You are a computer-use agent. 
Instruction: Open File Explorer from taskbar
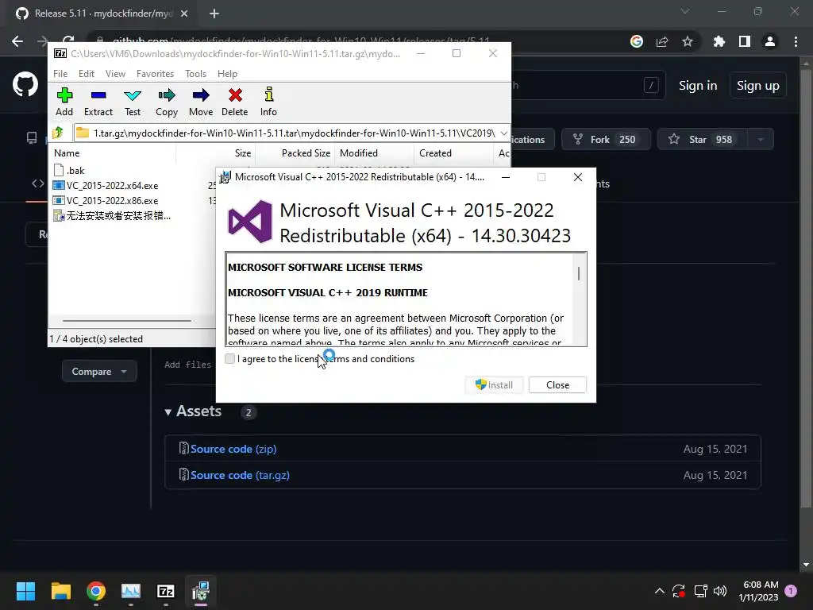point(60,591)
